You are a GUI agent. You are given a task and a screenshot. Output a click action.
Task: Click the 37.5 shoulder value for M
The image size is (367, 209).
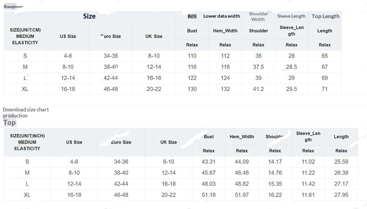tap(258, 67)
